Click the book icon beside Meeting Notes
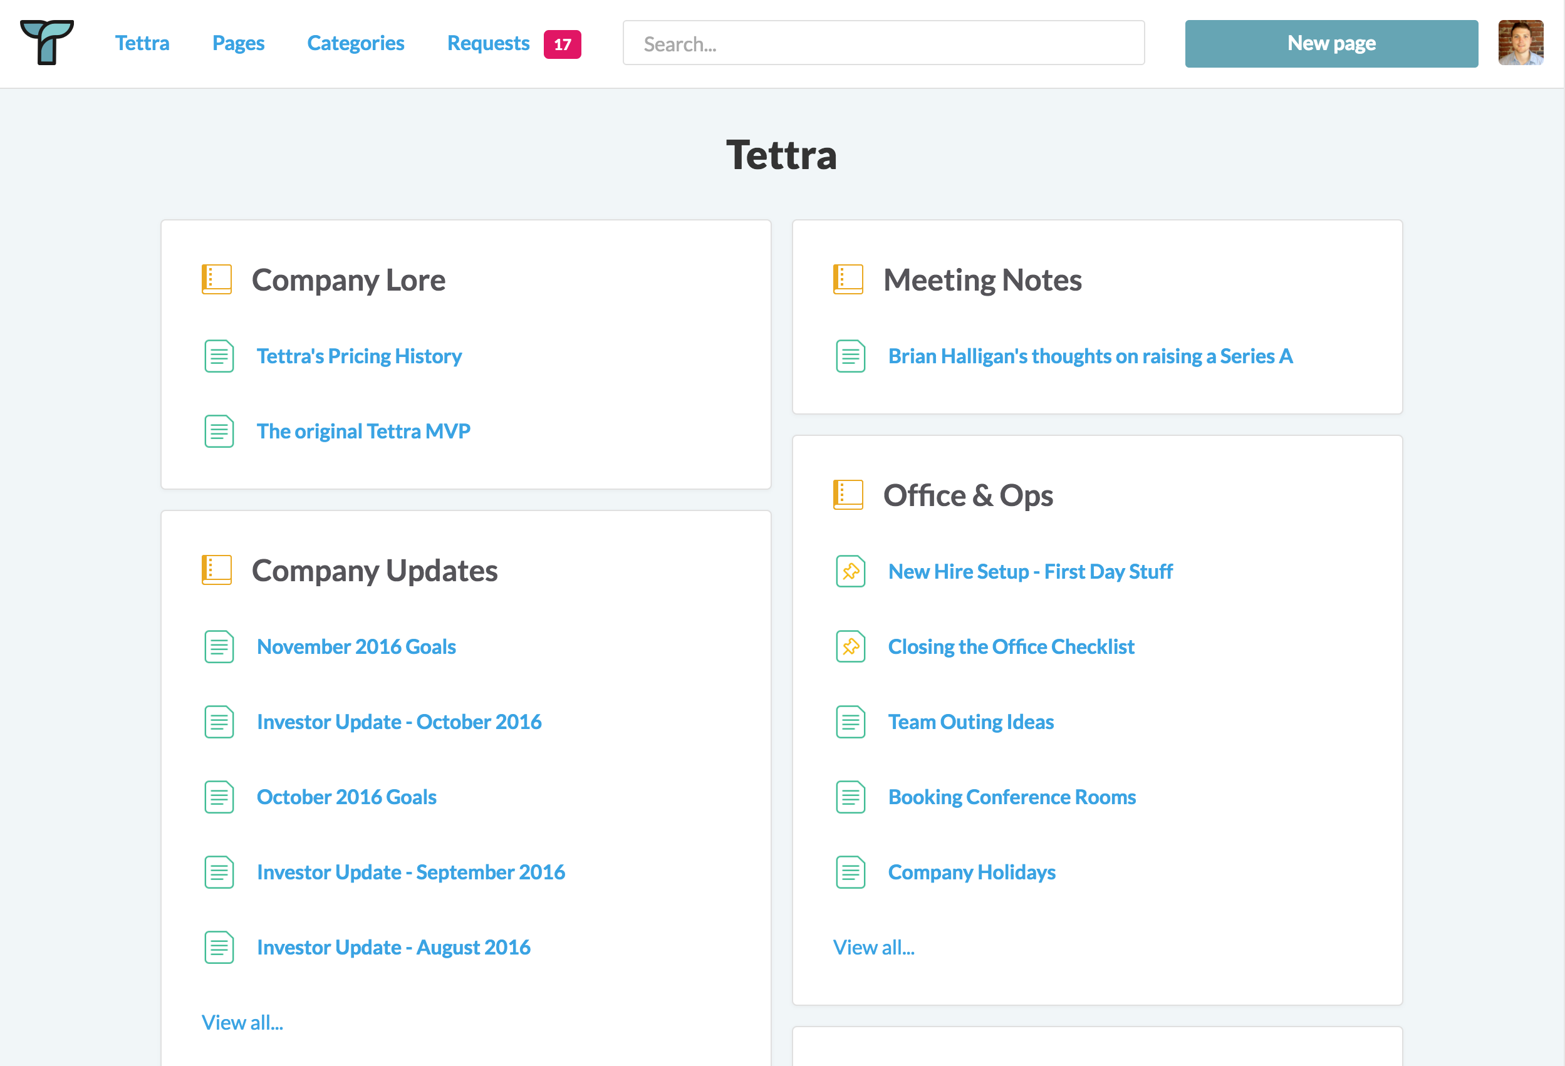This screenshot has width=1565, height=1066. pos(849,279)
